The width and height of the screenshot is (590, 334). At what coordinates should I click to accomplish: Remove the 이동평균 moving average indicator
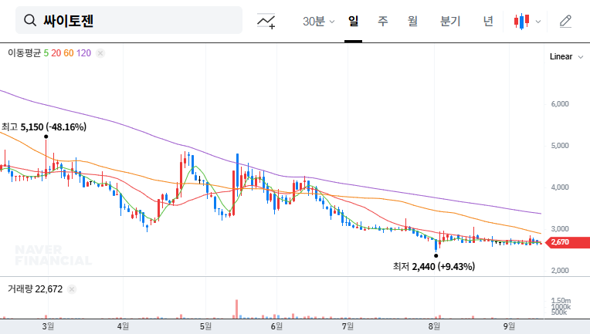point(100,53)
